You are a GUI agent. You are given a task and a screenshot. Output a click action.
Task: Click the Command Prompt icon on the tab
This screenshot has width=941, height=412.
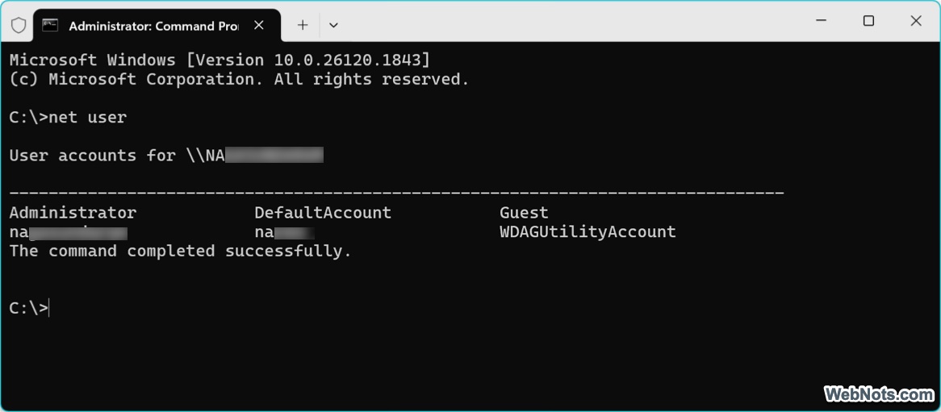click(50, 25)
